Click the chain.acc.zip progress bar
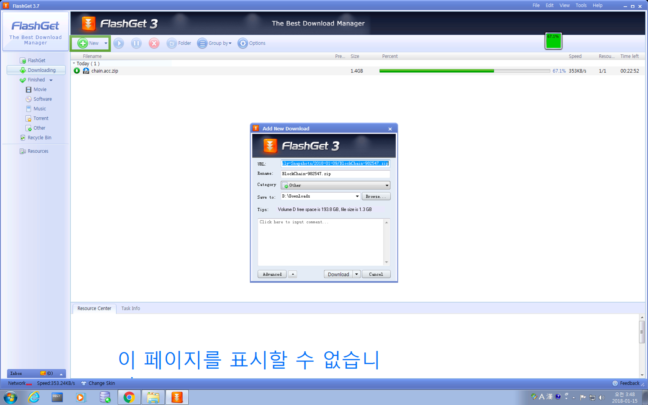648x405 pixels. (x=464, y=71)
